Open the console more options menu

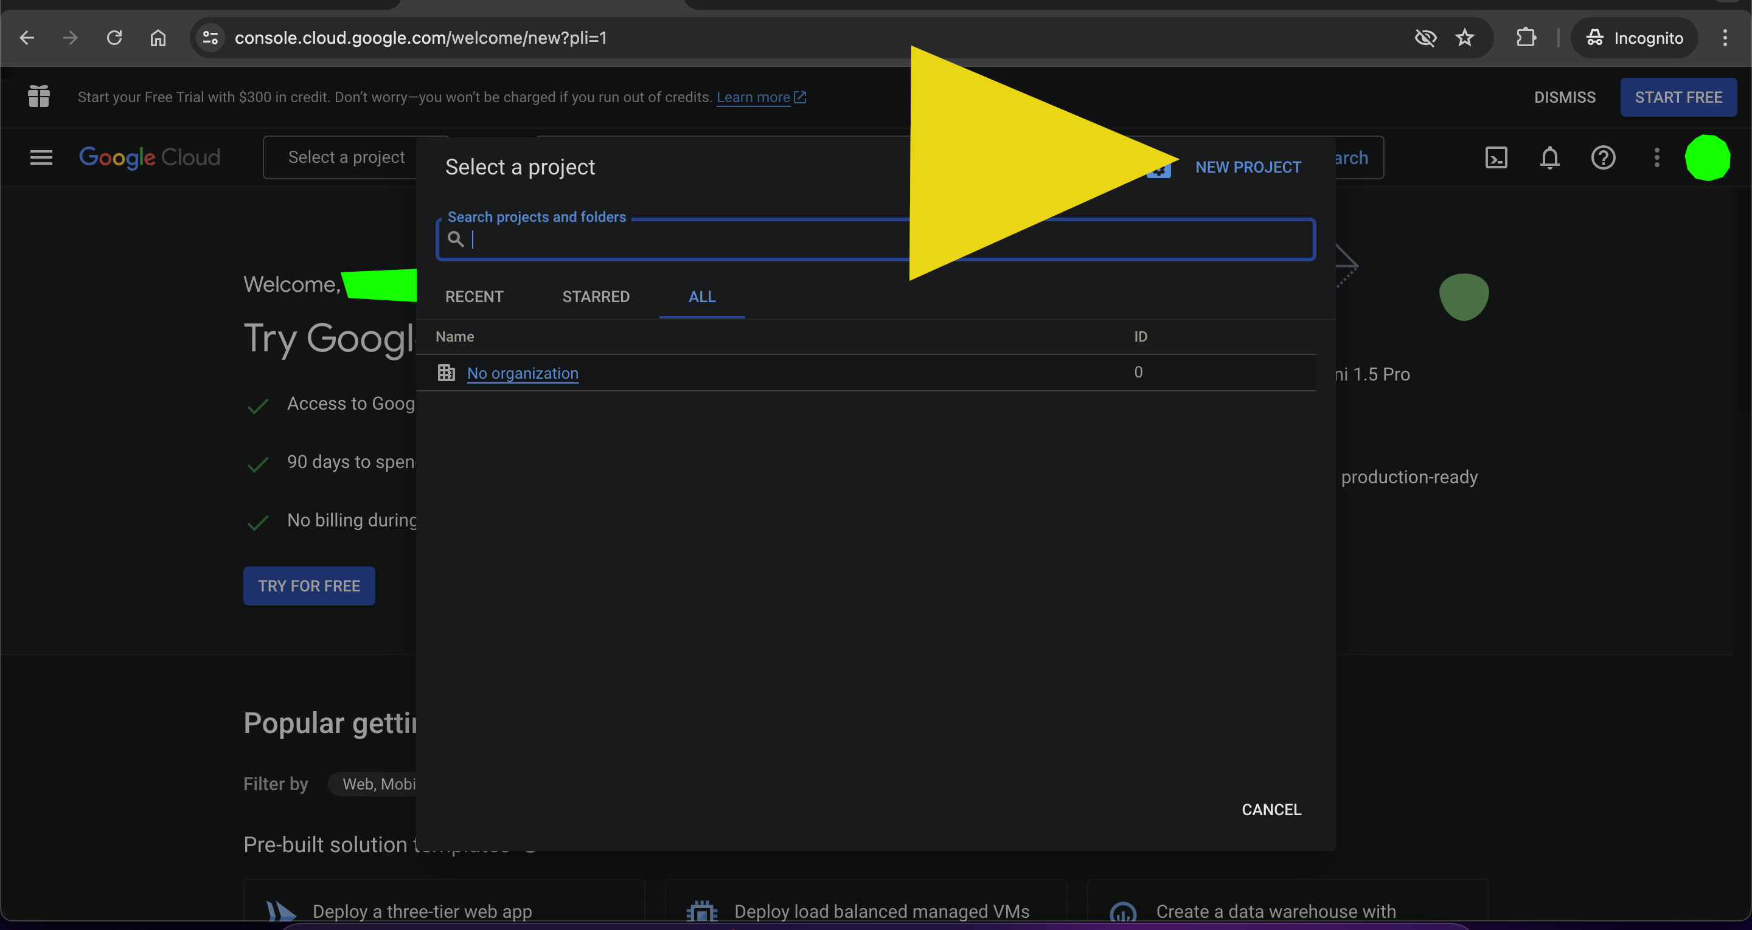point(1656,157)
